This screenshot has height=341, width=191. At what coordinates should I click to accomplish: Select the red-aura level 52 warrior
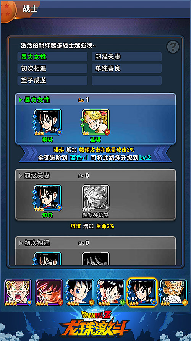pyautogui.click(x=49, y=293)
